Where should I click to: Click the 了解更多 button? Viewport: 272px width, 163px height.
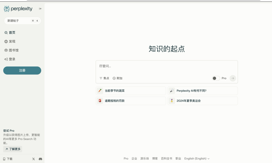pos(13,149)
